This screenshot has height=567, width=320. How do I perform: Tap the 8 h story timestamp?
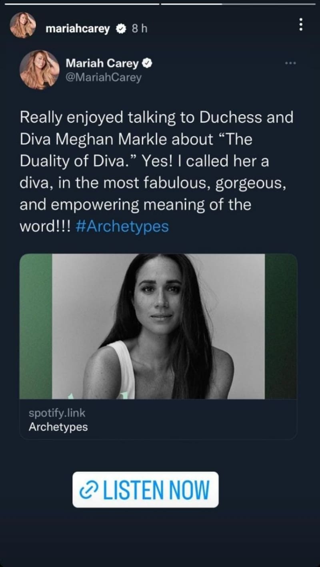[x=139, y=29]
